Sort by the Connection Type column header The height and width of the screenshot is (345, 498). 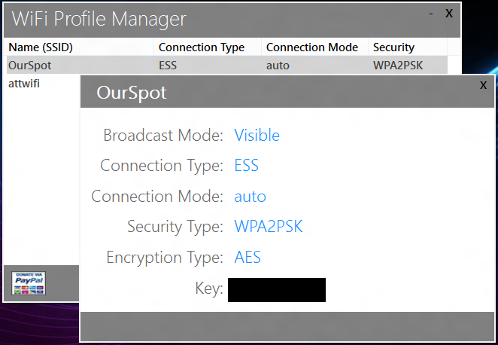coord(202,47)
